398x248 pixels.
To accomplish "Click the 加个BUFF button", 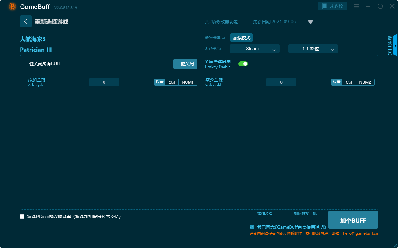I will [353, 220].
